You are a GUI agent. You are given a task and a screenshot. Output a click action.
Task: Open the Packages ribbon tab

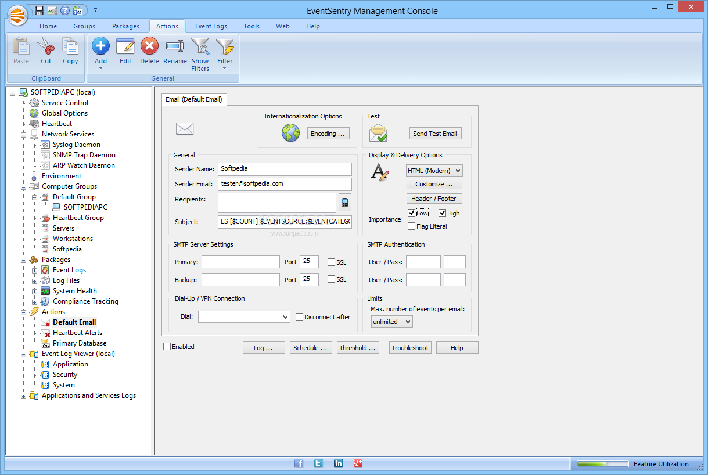(x=125, y=26)
